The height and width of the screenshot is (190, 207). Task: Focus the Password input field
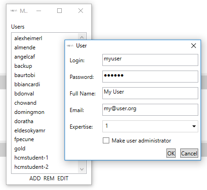pos(150,77)
